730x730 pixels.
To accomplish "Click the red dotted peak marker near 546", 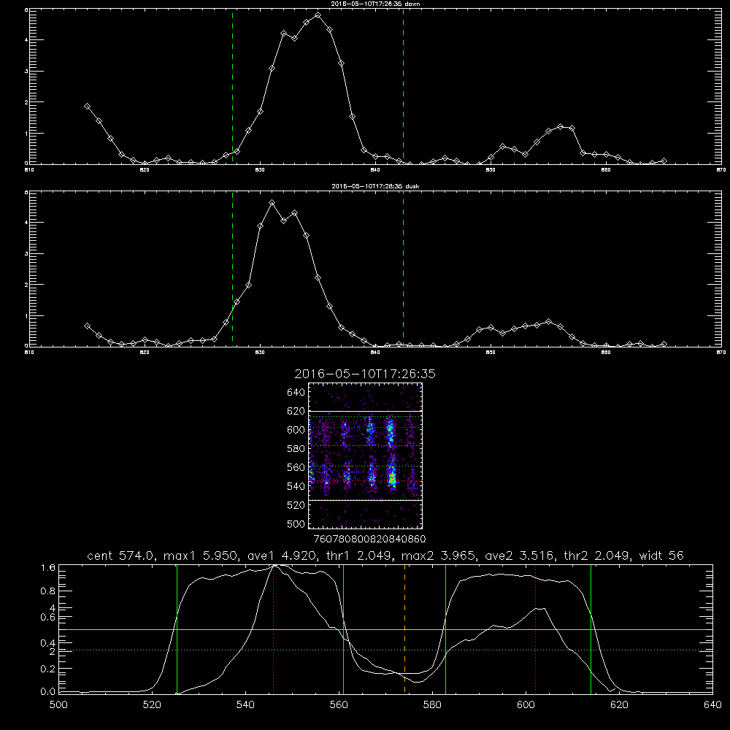I will click(273, 629).
